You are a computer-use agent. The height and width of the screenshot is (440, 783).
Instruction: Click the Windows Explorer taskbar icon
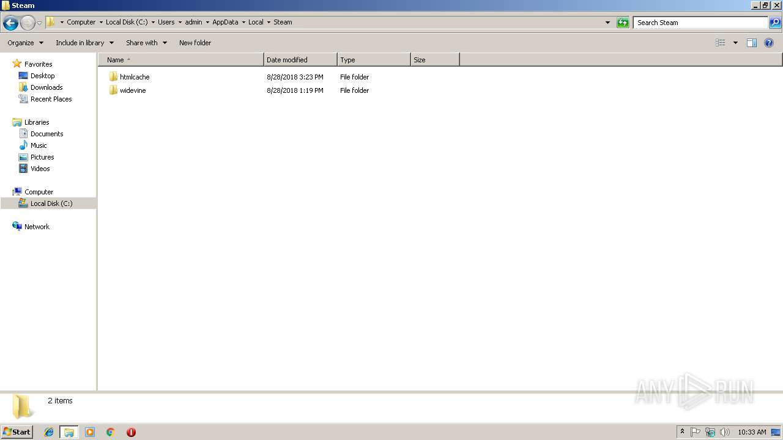[69, 432]
